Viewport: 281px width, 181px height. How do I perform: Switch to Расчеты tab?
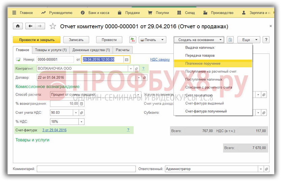point(122,50)
